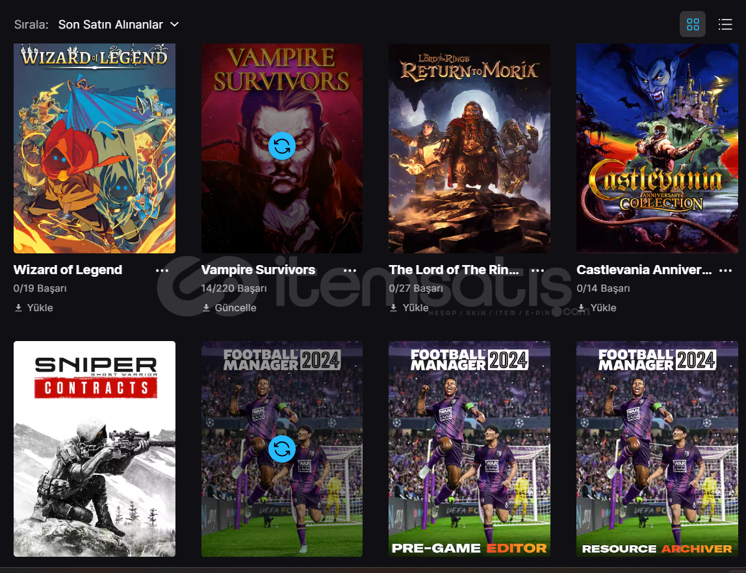The width and height of the screenshot is (746, 573).
Task: Open Football Manager 2024 Pre-Game Editor cover
Action: 469,448
